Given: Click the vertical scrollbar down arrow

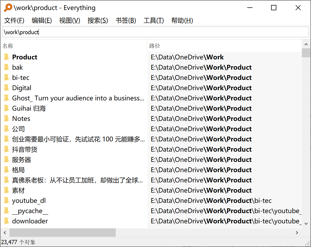Looking at the screenshot, I should pos(306,224).
